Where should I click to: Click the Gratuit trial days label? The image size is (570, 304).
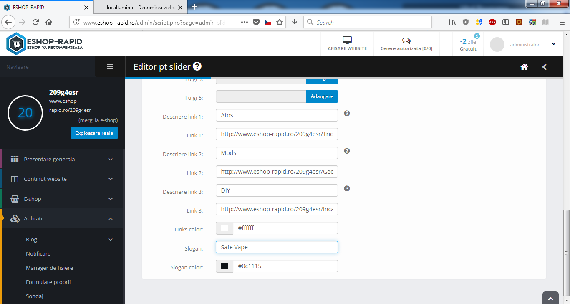click(468, 49)
